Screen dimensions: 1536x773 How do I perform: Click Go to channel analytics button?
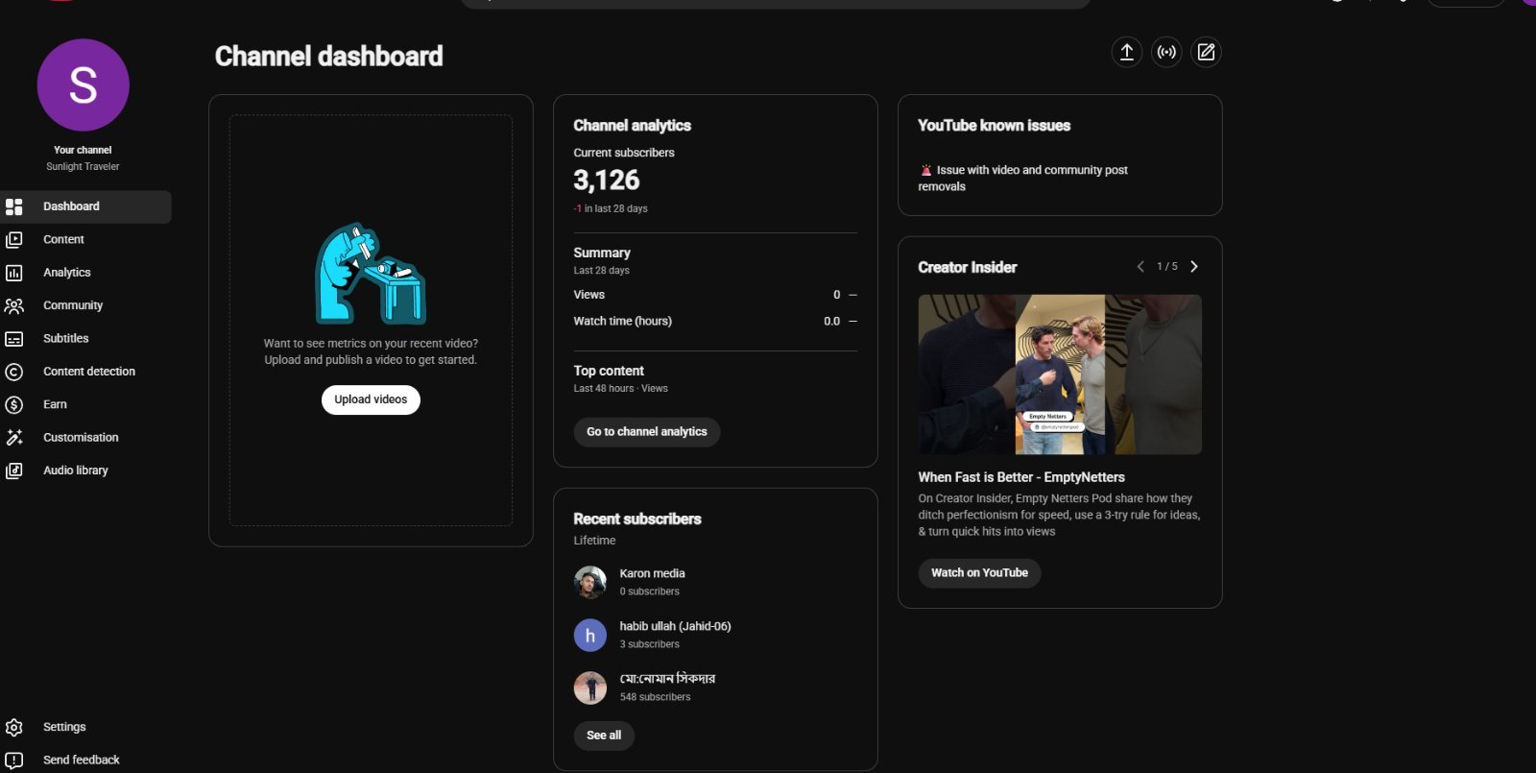647,432
